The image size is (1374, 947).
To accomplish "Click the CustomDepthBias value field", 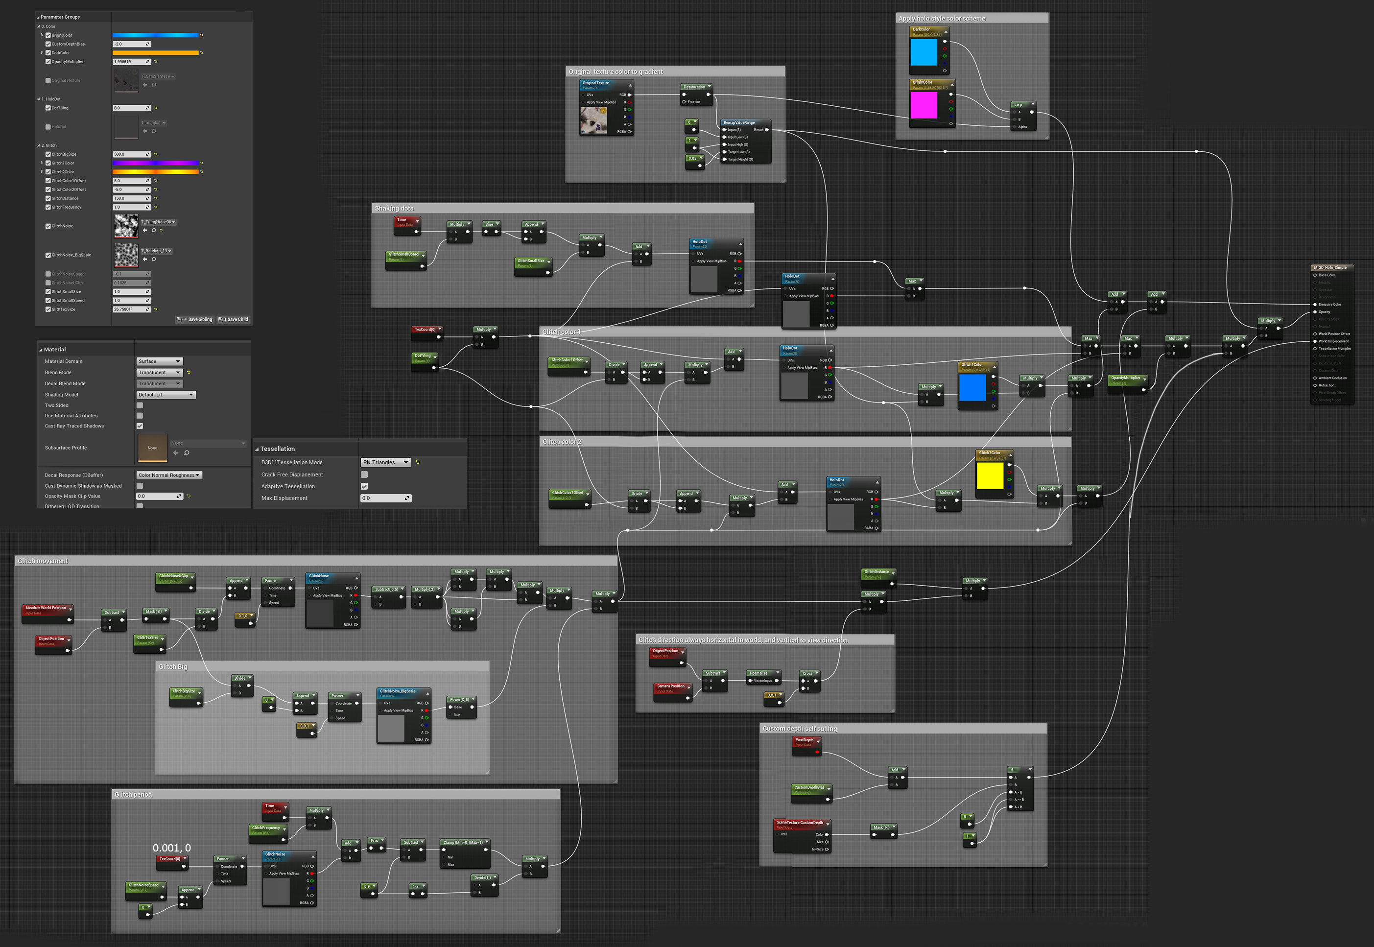I will pos(132,44).
